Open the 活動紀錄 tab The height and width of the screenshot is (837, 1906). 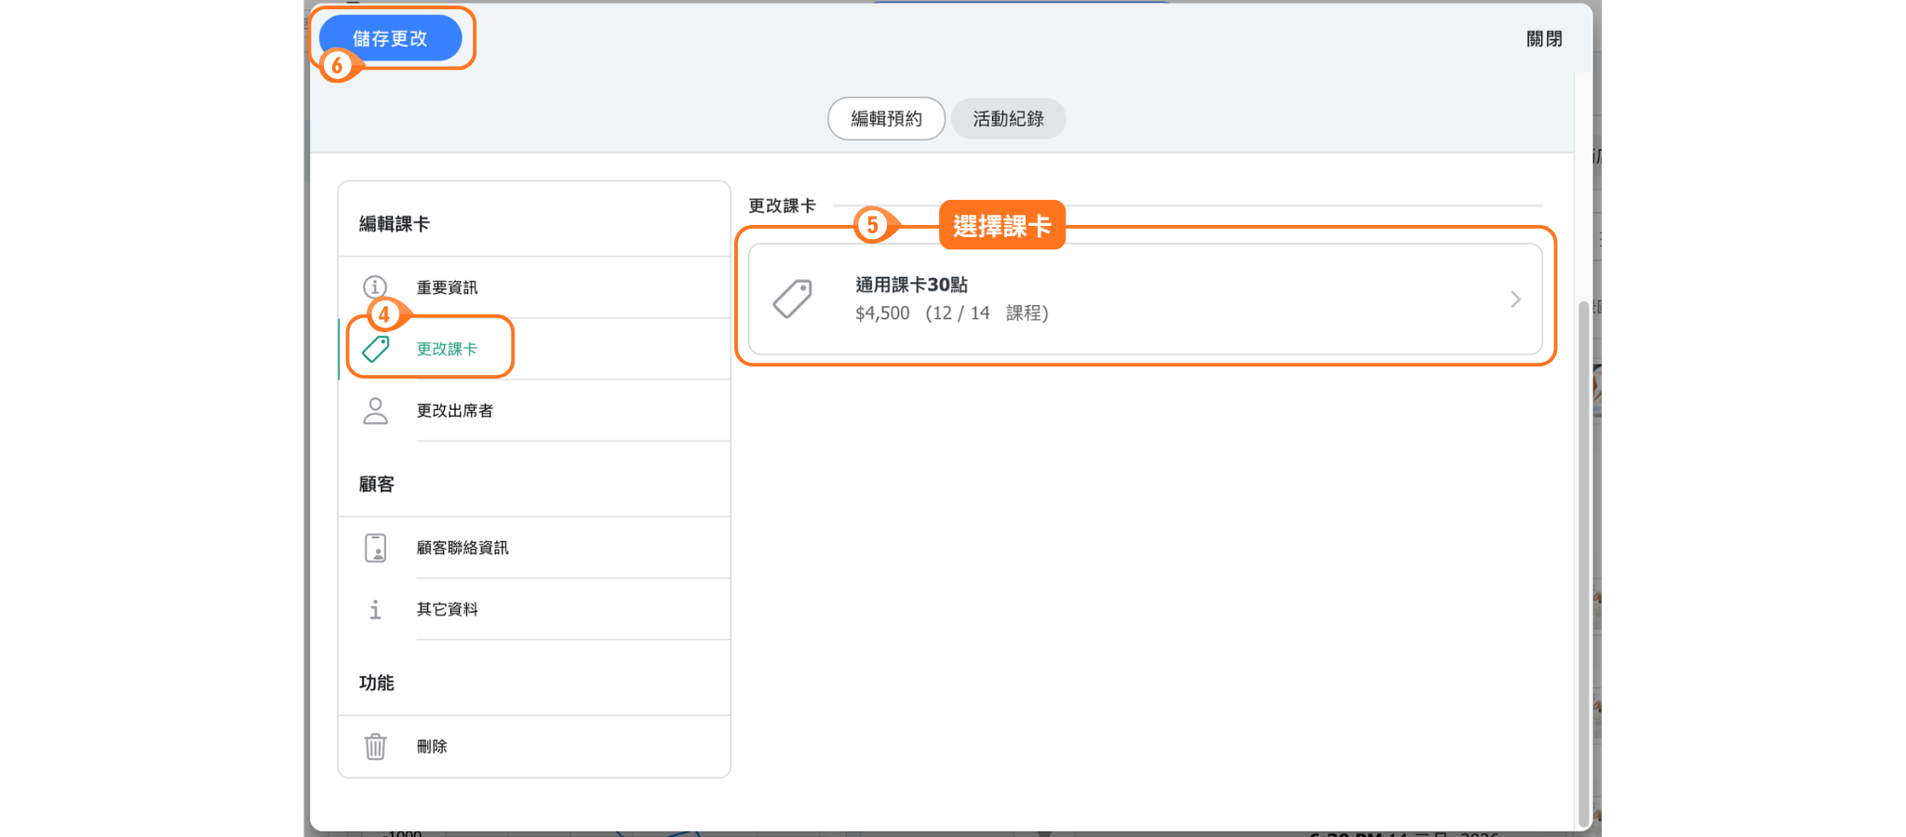coord(1008,119)
